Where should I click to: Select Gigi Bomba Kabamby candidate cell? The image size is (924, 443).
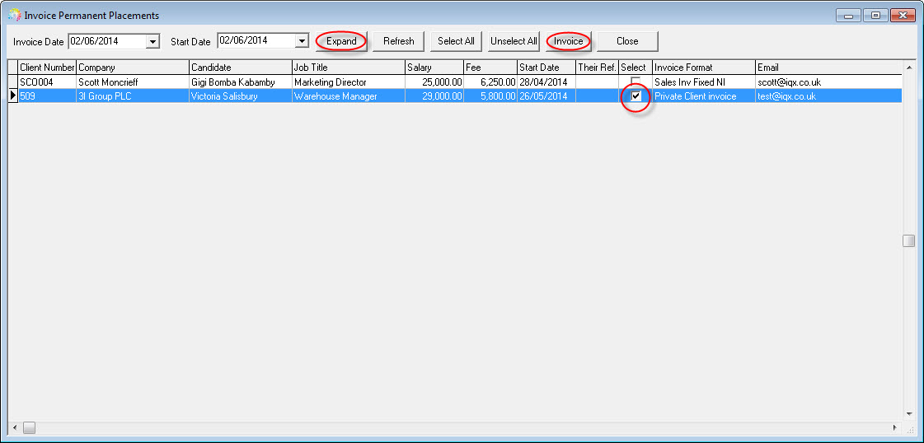click(x=241, y=82)
